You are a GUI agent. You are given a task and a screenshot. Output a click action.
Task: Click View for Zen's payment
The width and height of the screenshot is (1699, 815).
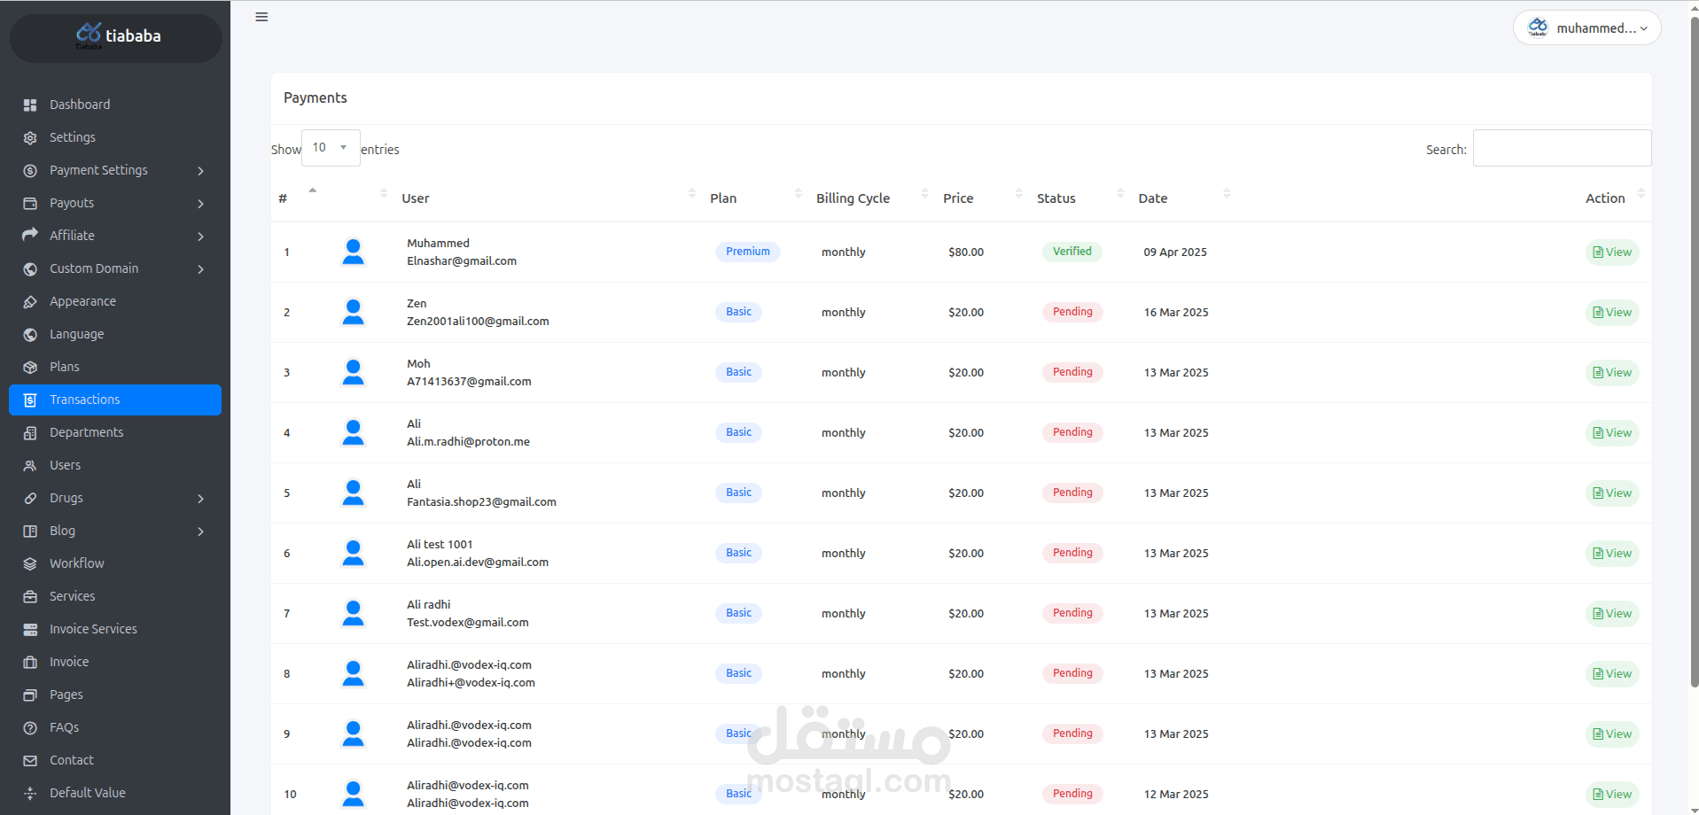(1611, 313)
